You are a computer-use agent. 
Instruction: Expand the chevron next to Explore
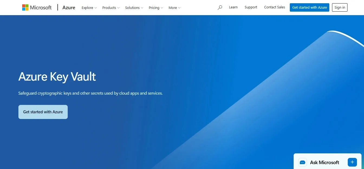coord(95,8)
